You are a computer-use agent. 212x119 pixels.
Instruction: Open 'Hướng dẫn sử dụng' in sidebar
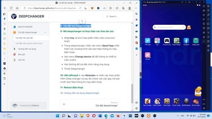click(27, 49)
